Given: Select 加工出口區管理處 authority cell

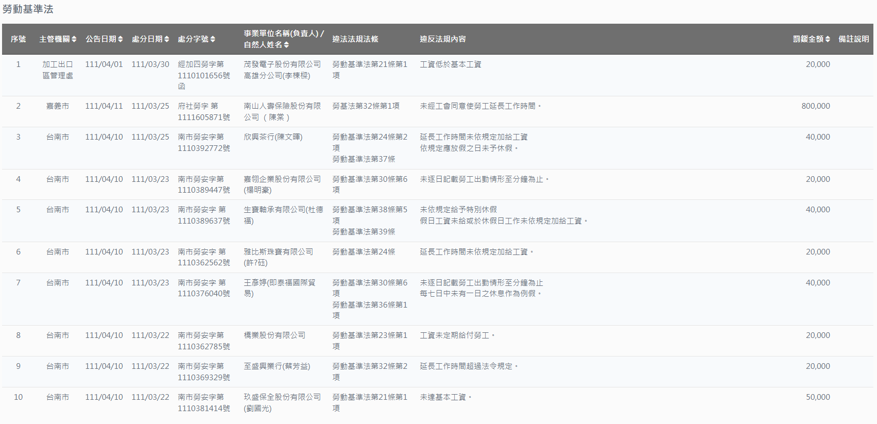Looking at the screenshot, I should click(x=58, y=70).
